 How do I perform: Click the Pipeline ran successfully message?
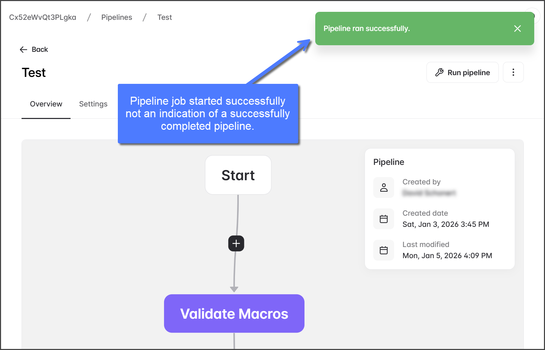click(x=367, y=29)
